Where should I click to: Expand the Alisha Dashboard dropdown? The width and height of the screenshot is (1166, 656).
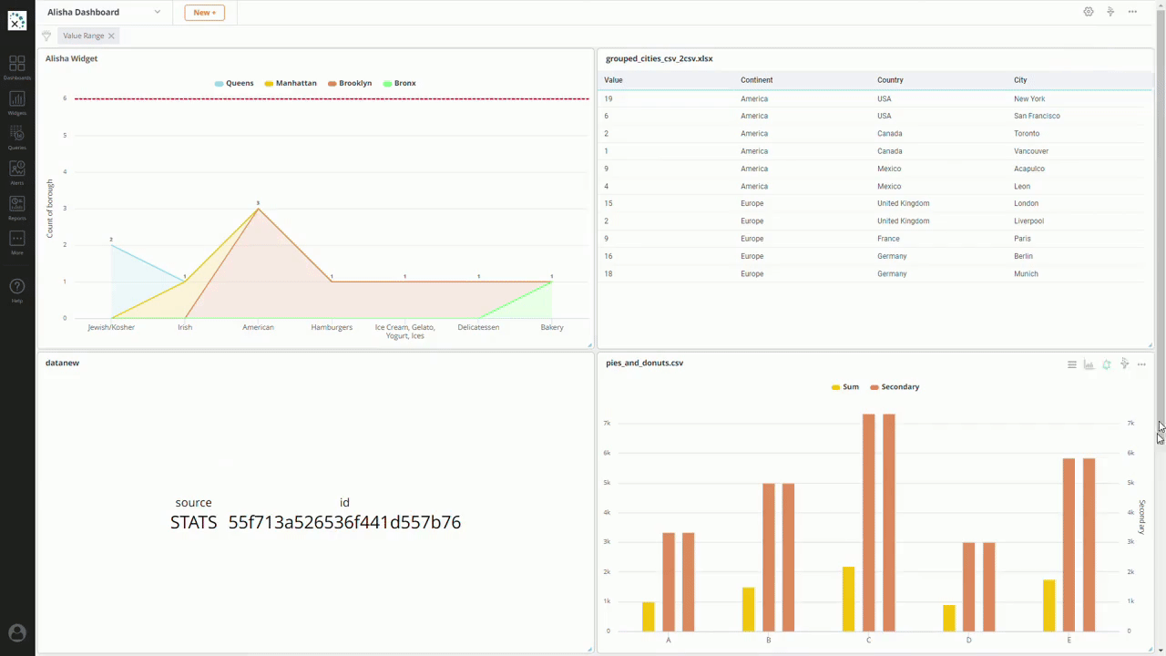coord(158,12)
